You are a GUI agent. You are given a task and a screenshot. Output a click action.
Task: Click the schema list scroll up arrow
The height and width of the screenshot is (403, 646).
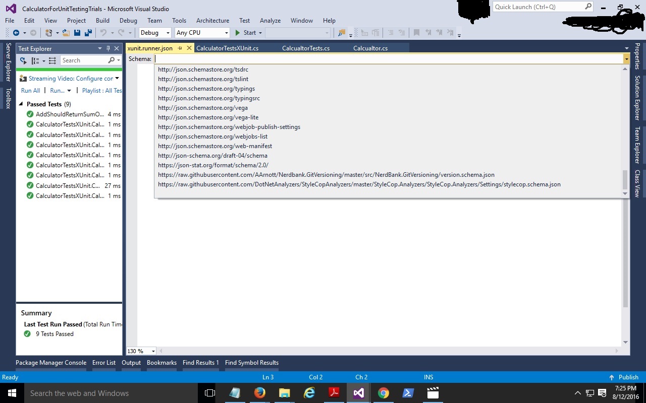coord(625,69)
